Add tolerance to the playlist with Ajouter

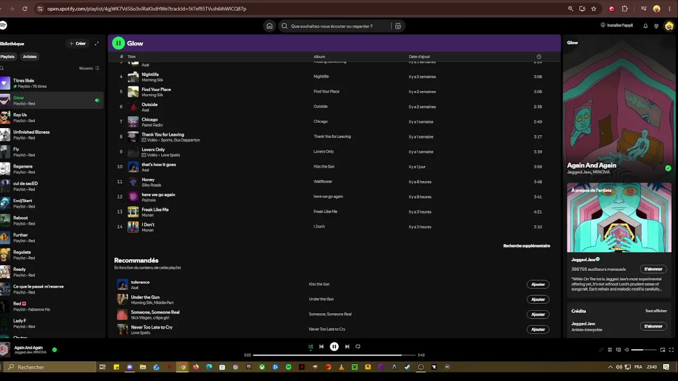538,284
